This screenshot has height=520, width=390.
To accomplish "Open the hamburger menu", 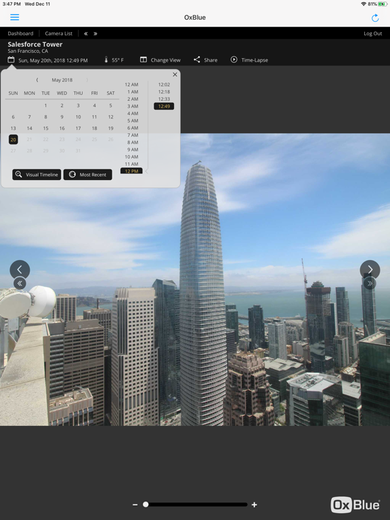I will [15, 17].
